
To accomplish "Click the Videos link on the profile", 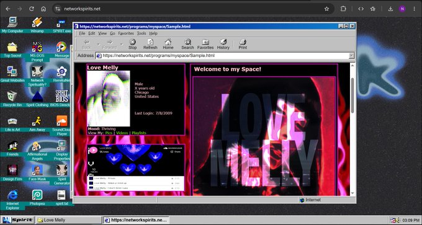I will click(x=122, y=133).
